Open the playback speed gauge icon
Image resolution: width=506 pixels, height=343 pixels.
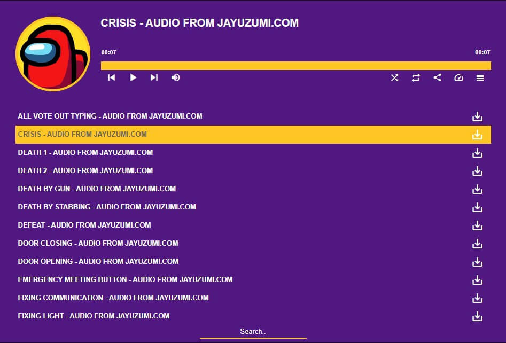pos(458,78)
